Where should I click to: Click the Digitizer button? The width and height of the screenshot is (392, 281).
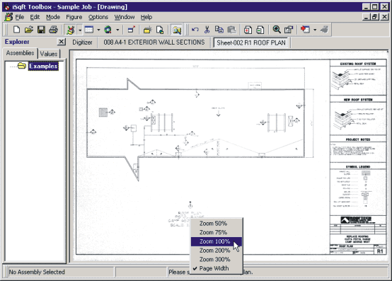82,42
